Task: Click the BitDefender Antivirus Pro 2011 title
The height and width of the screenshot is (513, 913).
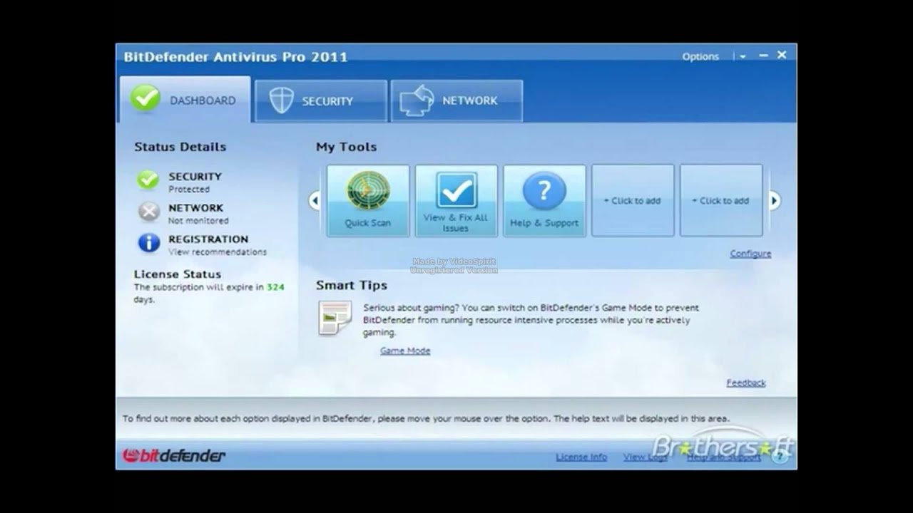Action: [x=235, y=57]
